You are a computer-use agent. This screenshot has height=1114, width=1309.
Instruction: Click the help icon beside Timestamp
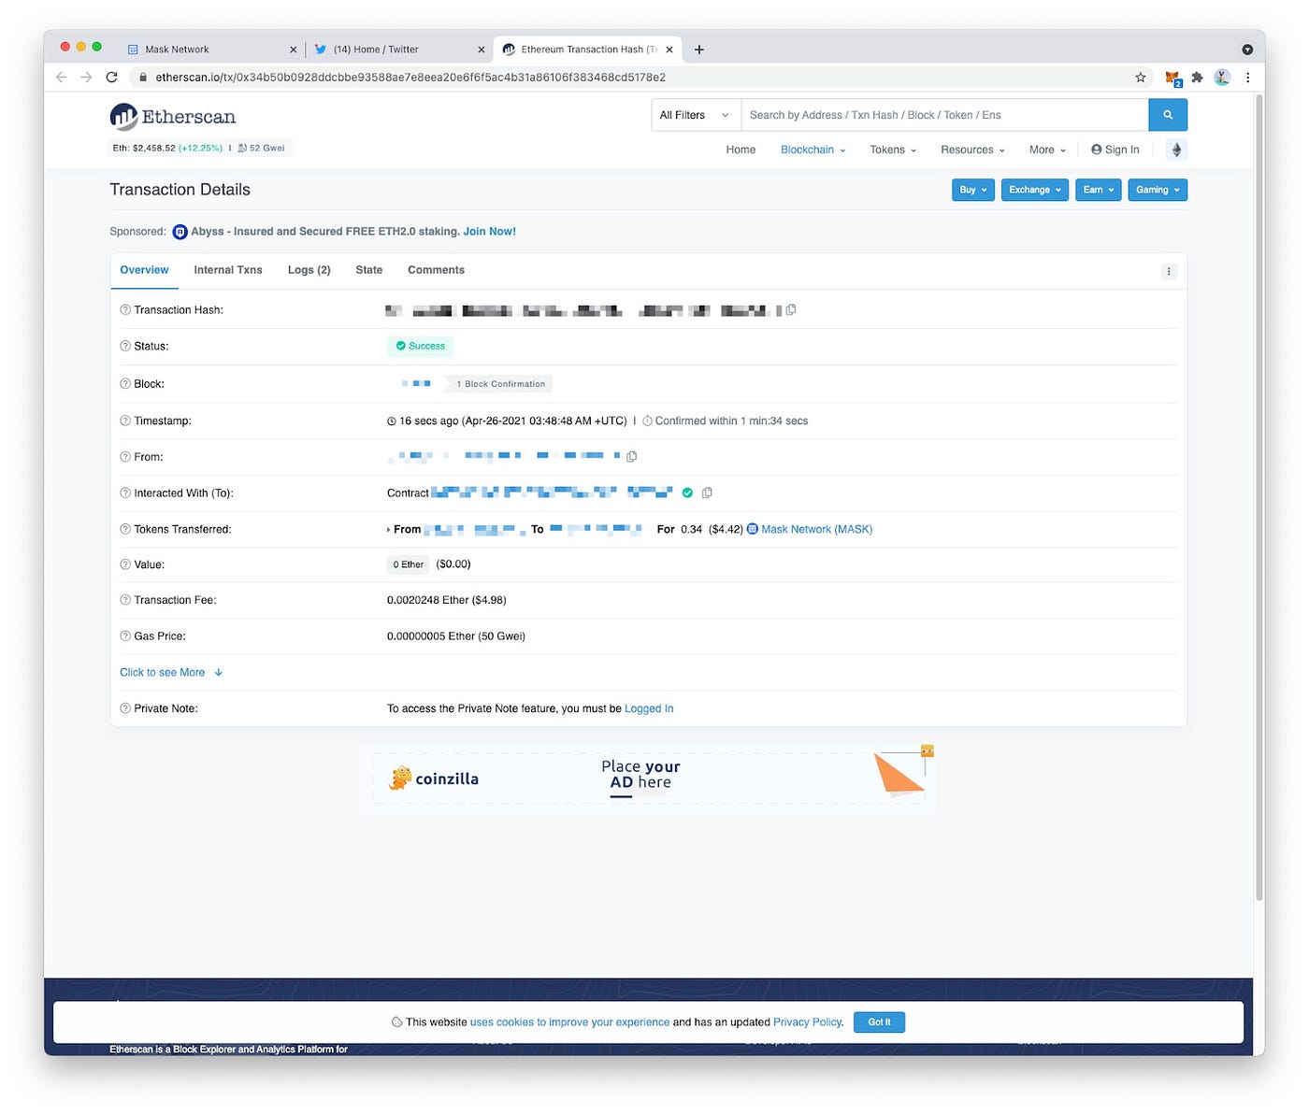pos(125,421)
